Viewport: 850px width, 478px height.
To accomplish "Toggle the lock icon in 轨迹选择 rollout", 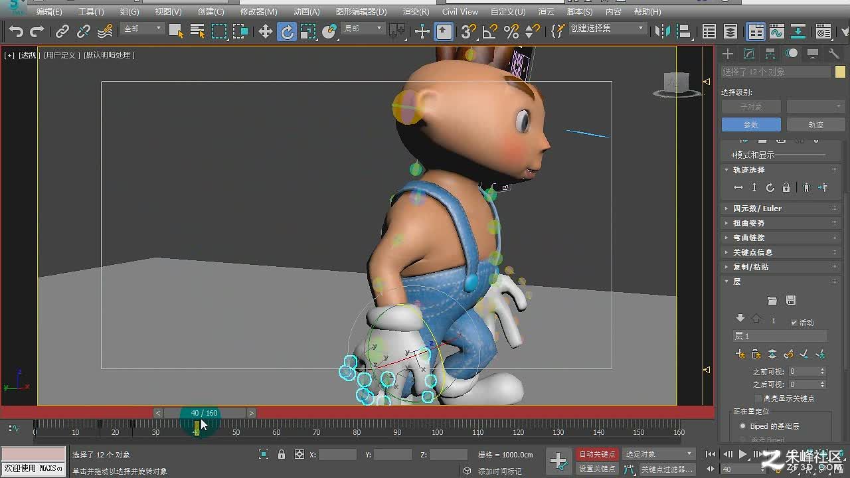I will [x=786, y=188].
